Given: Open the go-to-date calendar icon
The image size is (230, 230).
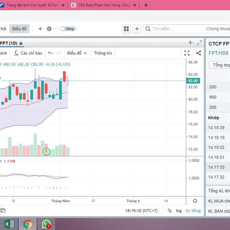Looking at the screenshot, I should (3, 210).
